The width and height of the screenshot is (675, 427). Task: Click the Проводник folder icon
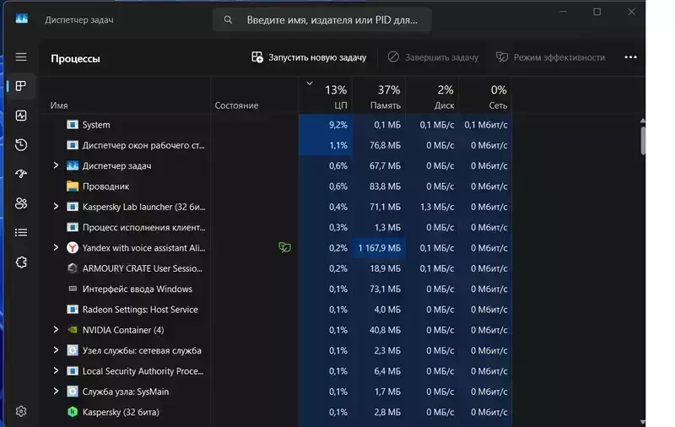(x=73, y=186)
